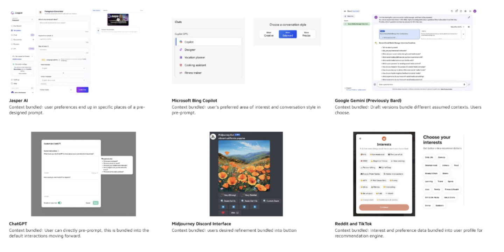This screenshot has height=252, width=504.
Task: Click the Zoom Out 2x button
Action: coord(228,201)
